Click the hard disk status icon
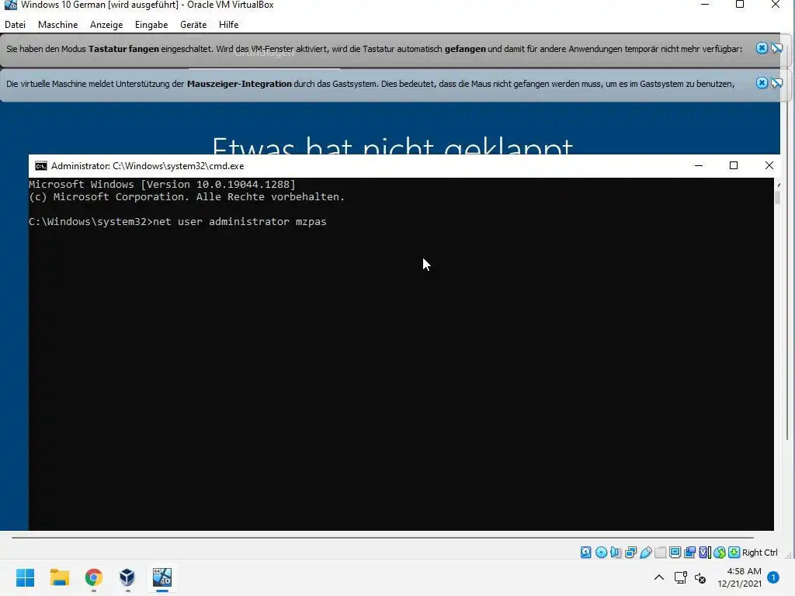The image size is (795, 596). click(x=585, y=553)
